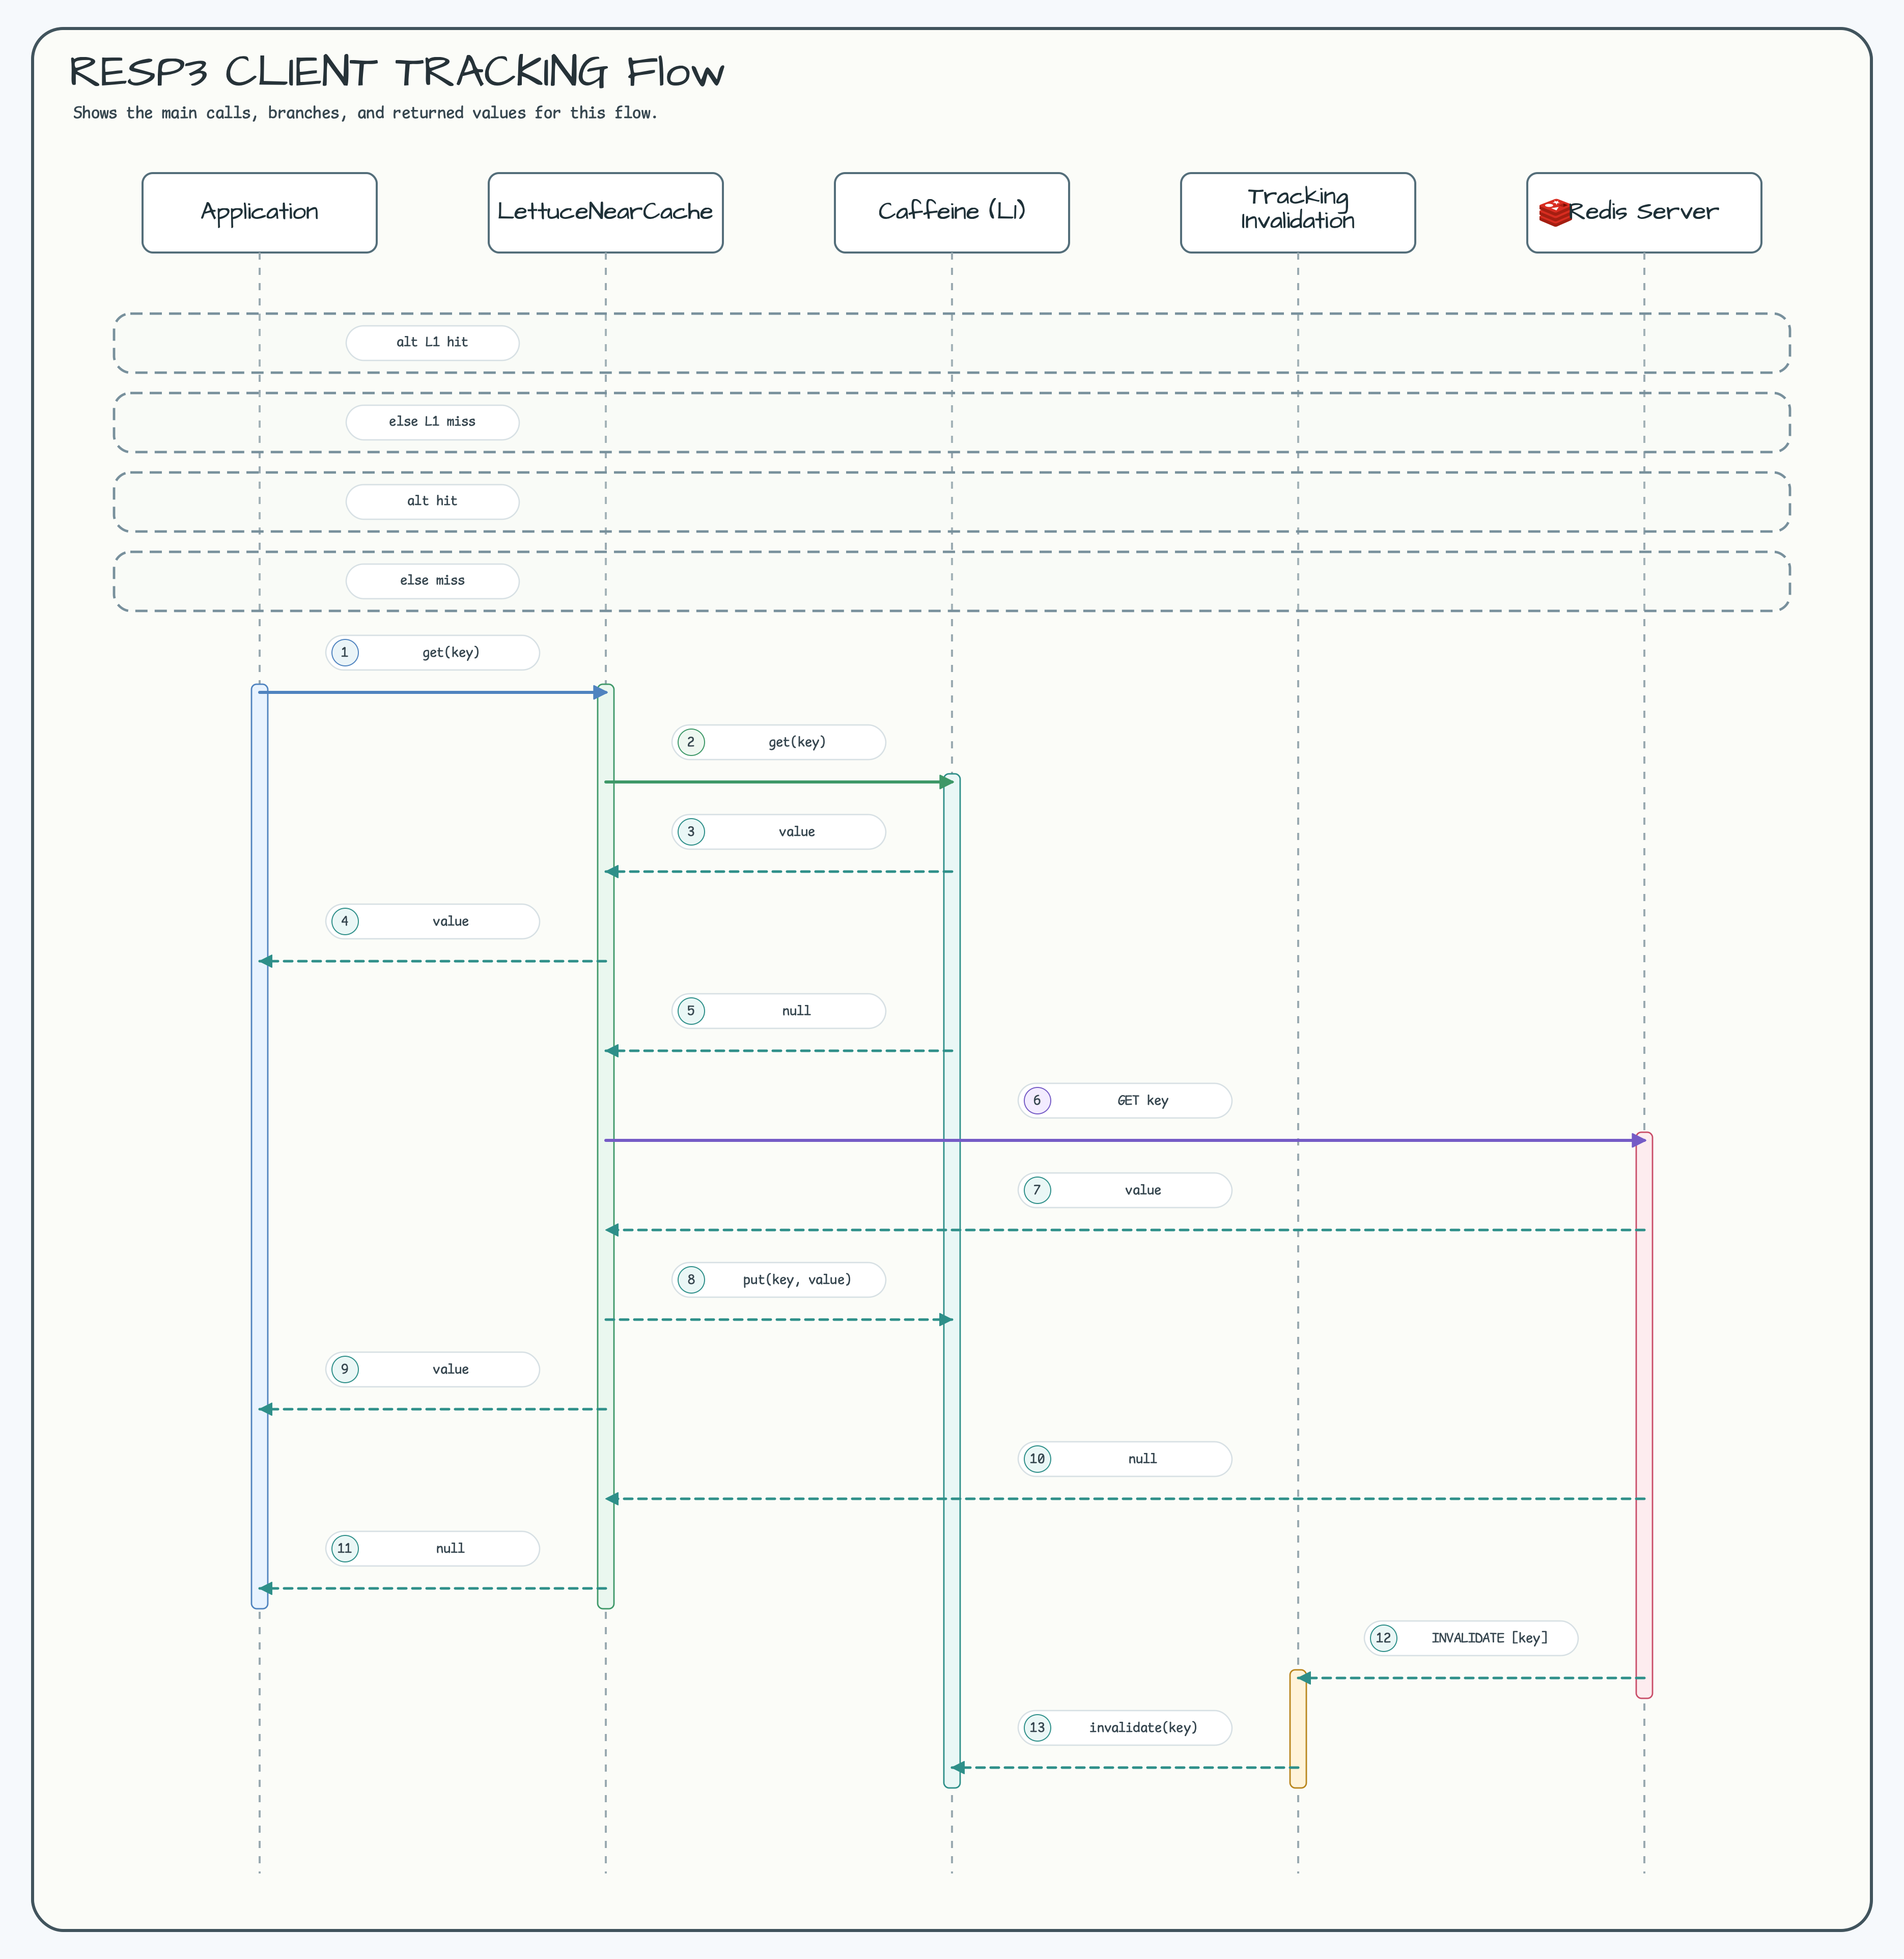Image resolution: width=1904 pixels, height=1959 pixels.
Task: Click the 'else L1 miss' label
Action: [x=432, y=422]
